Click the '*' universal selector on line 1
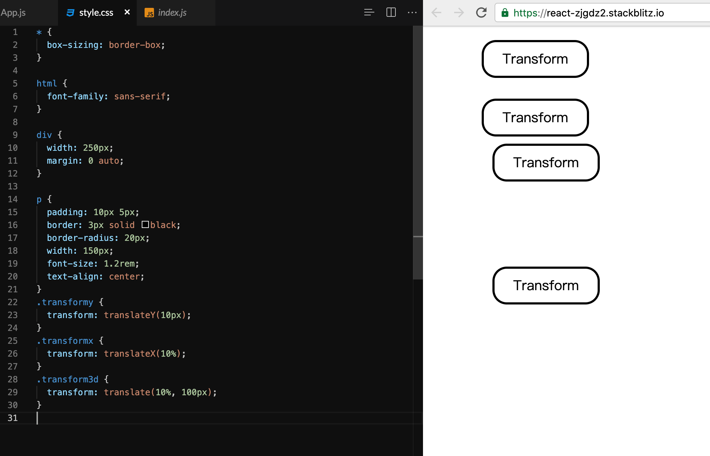 (39, 32)
